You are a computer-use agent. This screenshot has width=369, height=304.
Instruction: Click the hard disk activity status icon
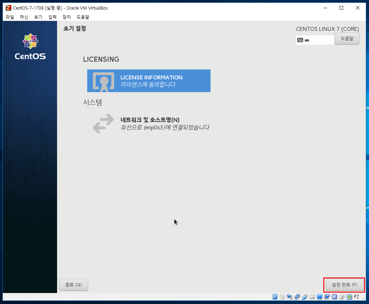point(275,297)
